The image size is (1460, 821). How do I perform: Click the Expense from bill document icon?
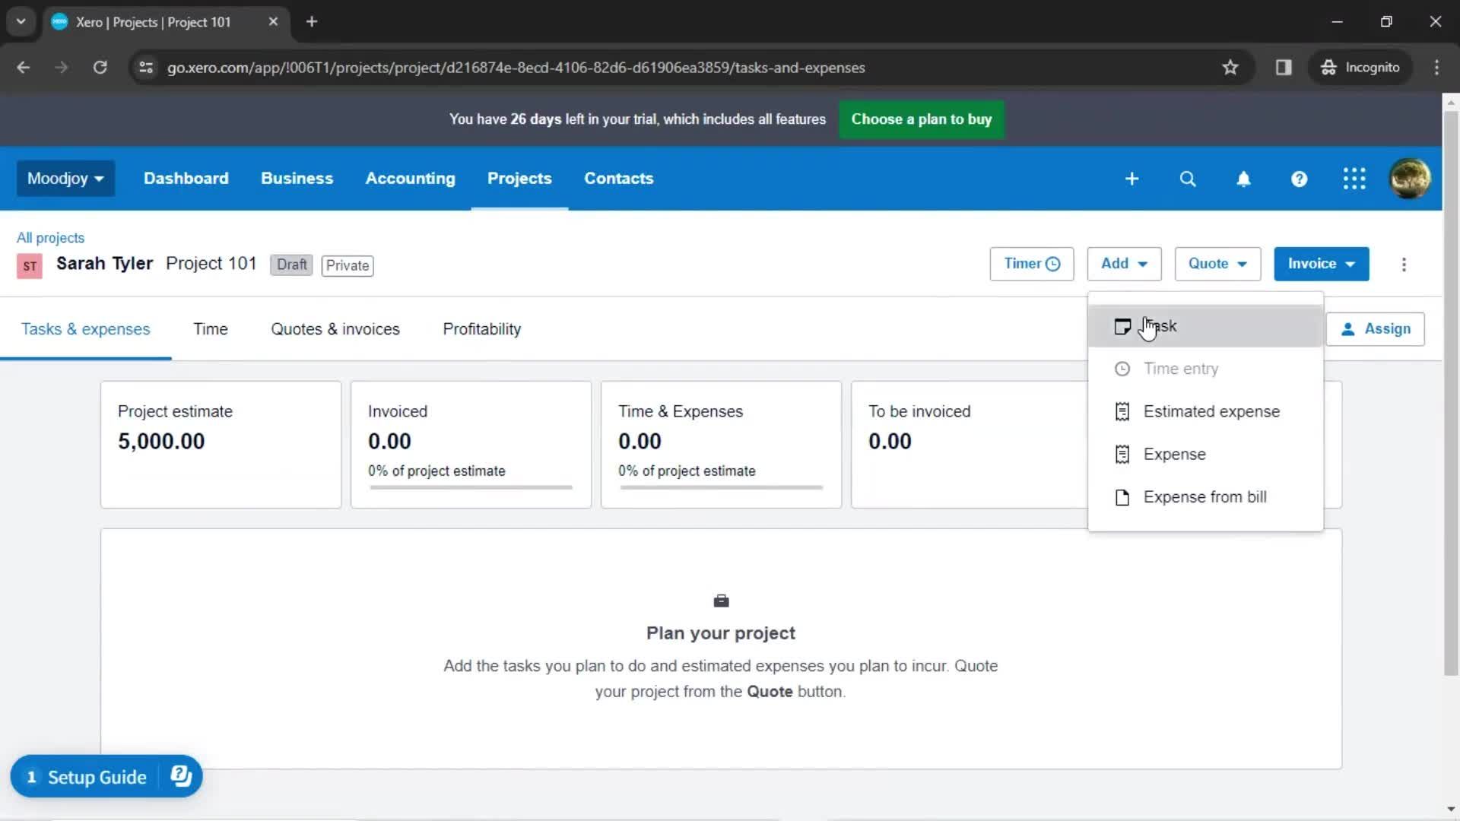pos(1122,497)
